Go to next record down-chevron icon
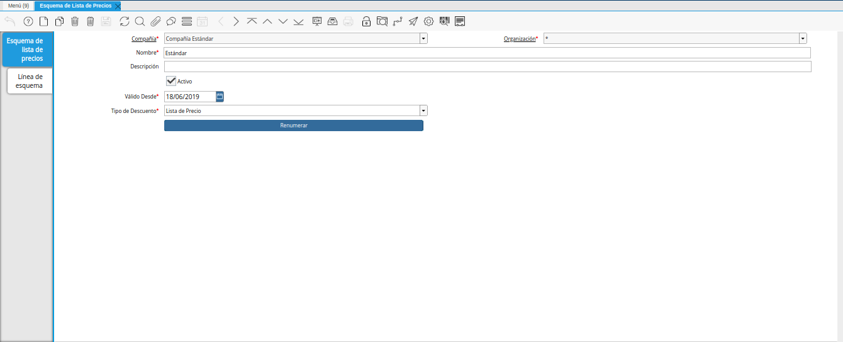 coord(283,21)
